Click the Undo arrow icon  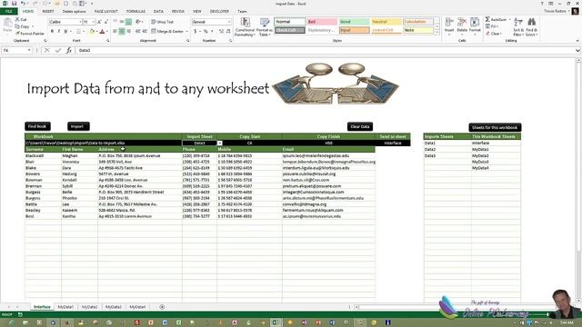tap(23, 4)
